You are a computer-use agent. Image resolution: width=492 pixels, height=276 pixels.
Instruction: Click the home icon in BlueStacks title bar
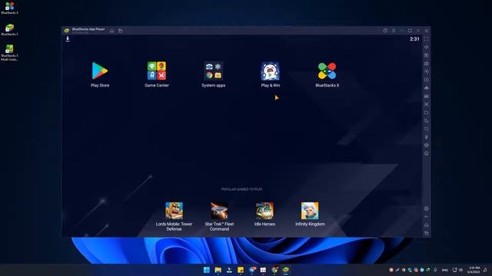112,31
